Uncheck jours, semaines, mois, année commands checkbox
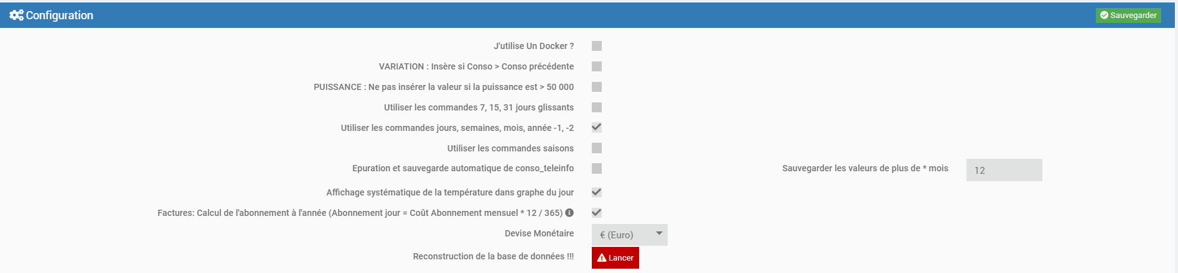Viewport: 1178px width, 273px height. [597, 128]
